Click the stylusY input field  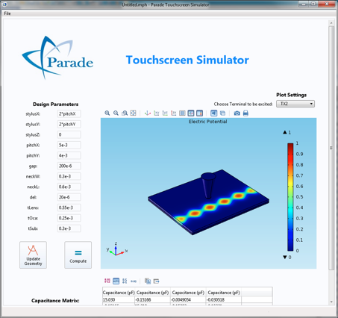point(69,124)
